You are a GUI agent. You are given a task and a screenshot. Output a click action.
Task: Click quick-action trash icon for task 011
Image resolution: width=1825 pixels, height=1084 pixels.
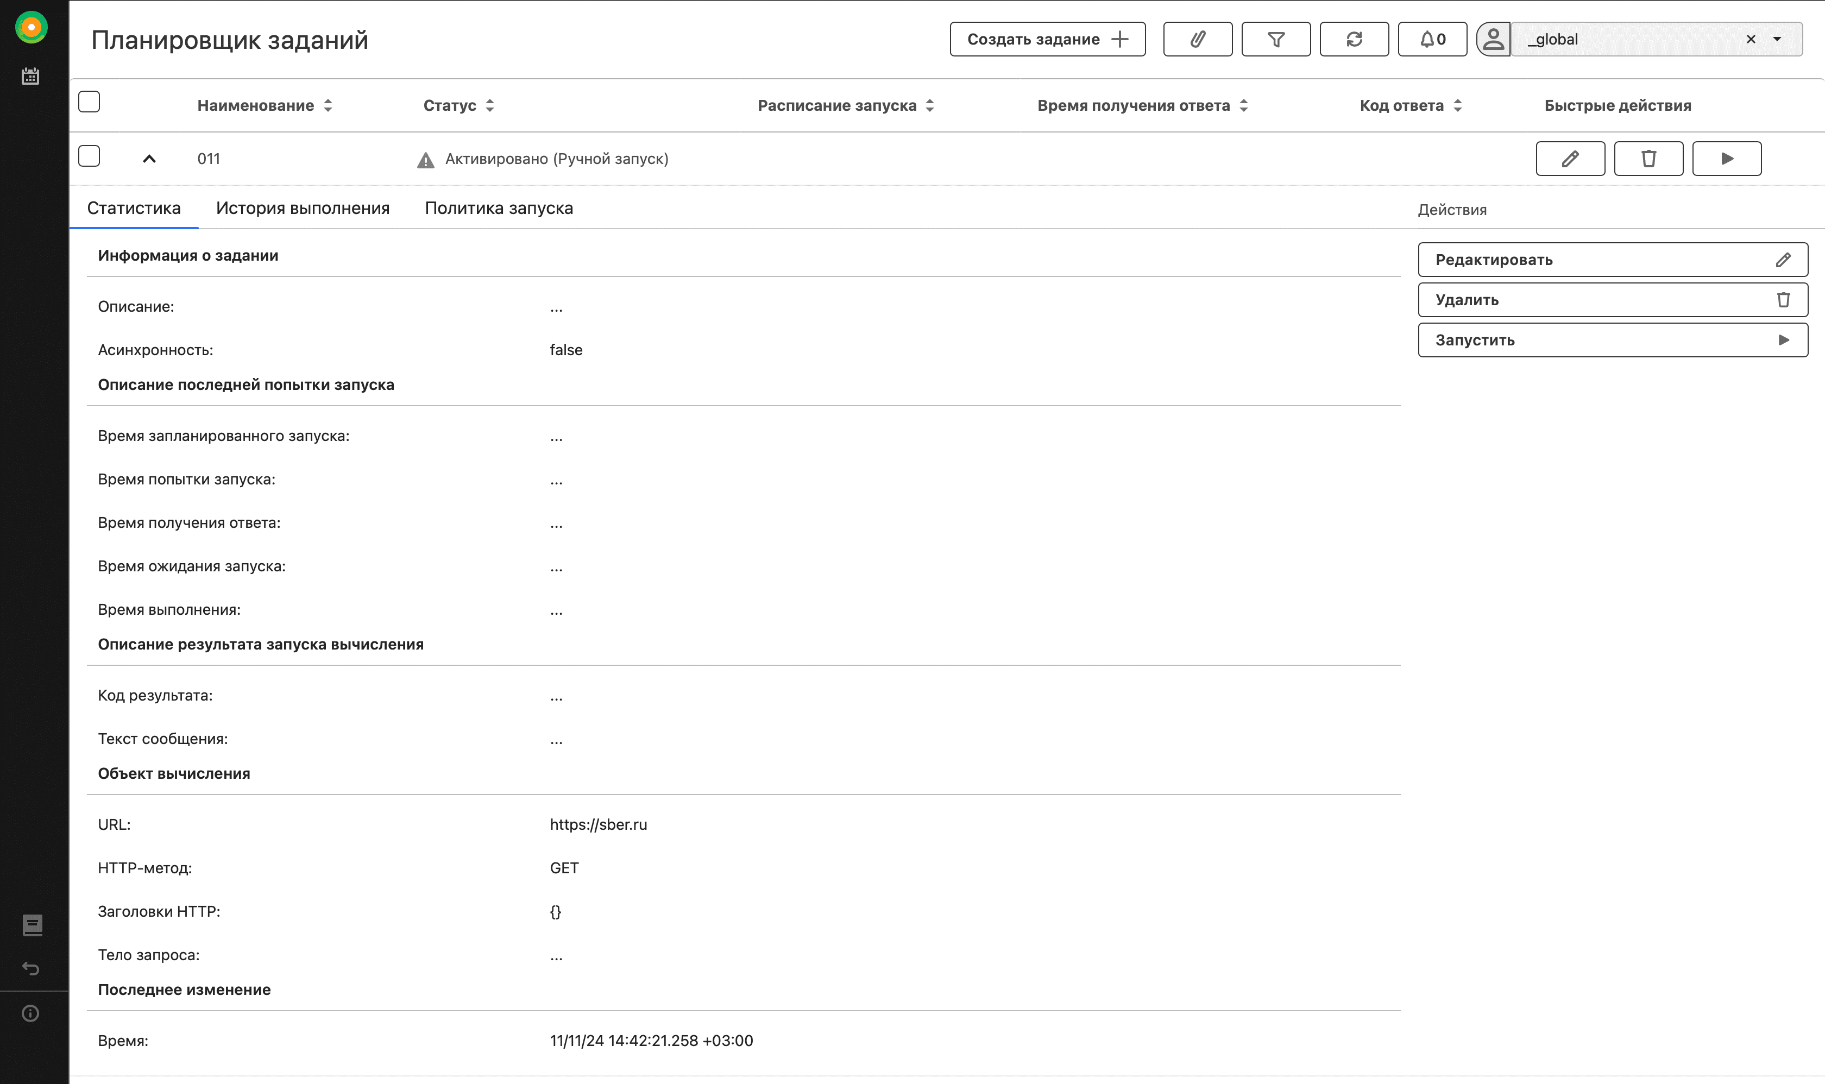pyautogui.click(x=1648, y=159)
